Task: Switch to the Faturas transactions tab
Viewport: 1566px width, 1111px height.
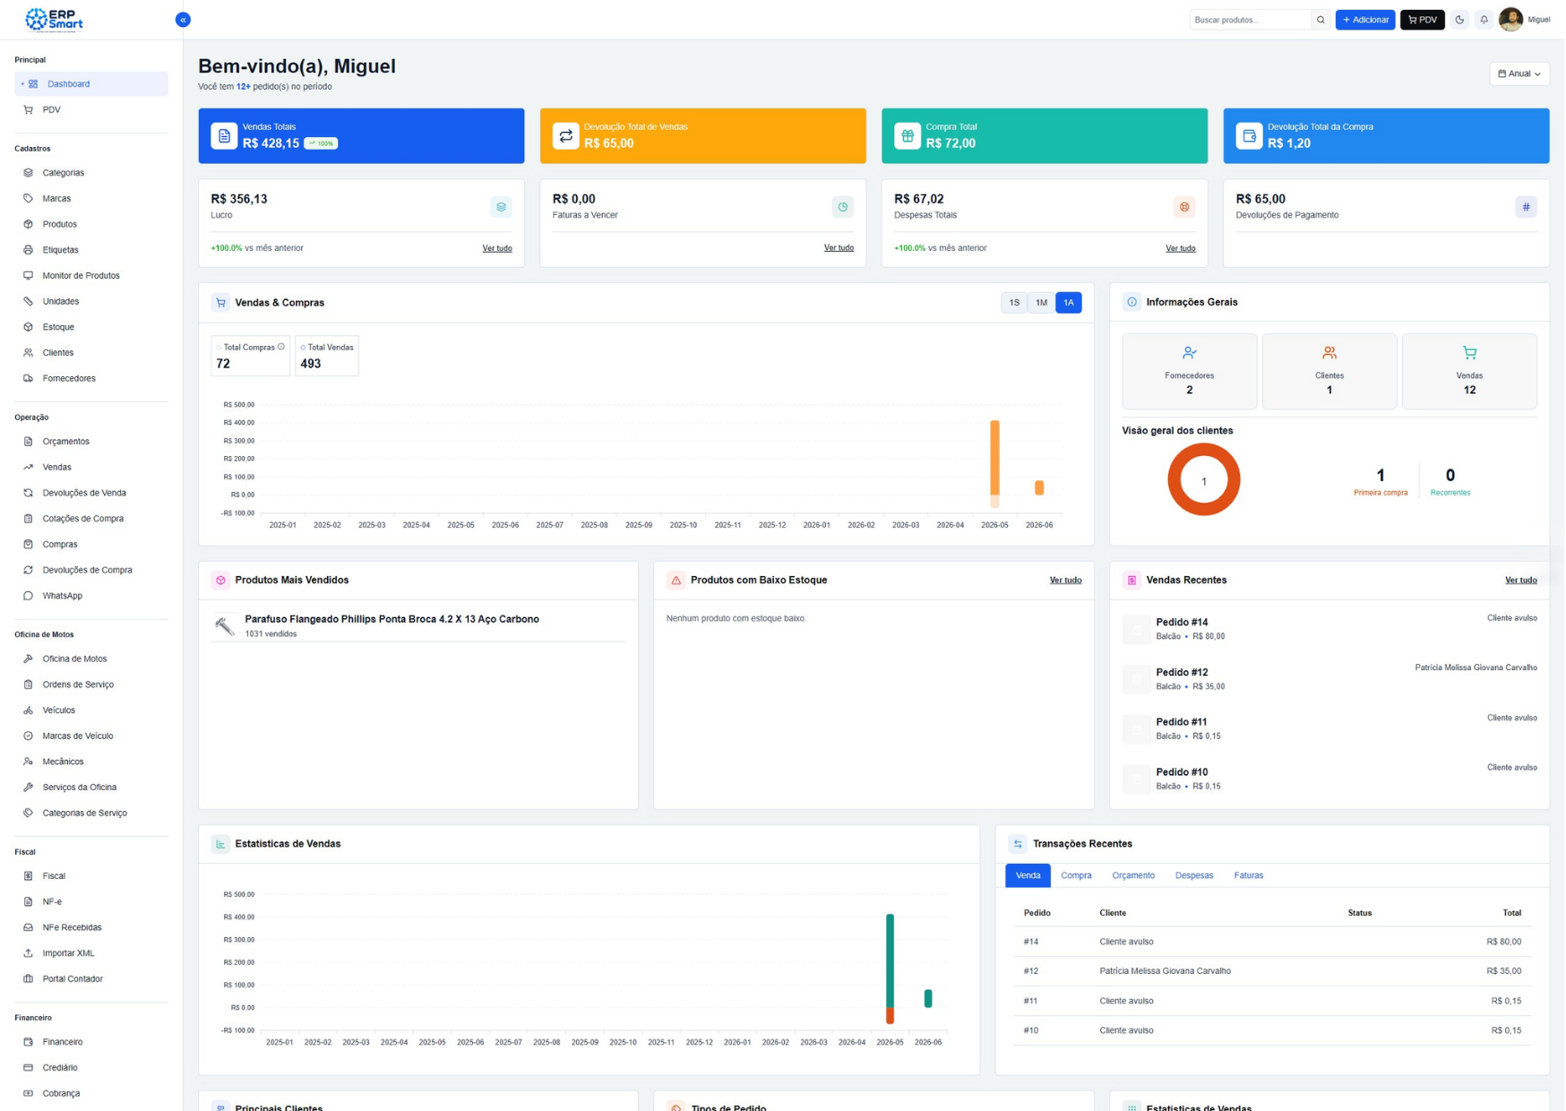Action: click(x=1248, y=875)
